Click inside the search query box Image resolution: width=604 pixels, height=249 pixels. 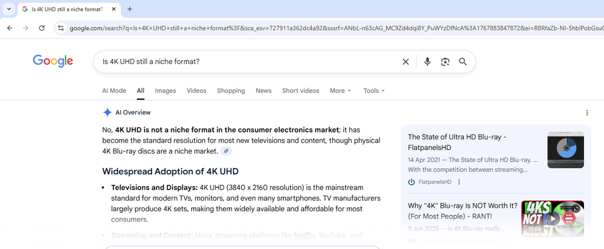coord(247,61)
